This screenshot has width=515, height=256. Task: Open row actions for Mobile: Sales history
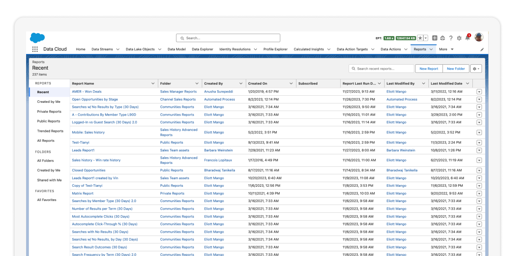tap(479, 132)
